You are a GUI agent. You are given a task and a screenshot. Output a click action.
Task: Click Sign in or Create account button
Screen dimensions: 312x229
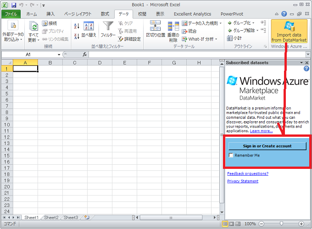267,146
